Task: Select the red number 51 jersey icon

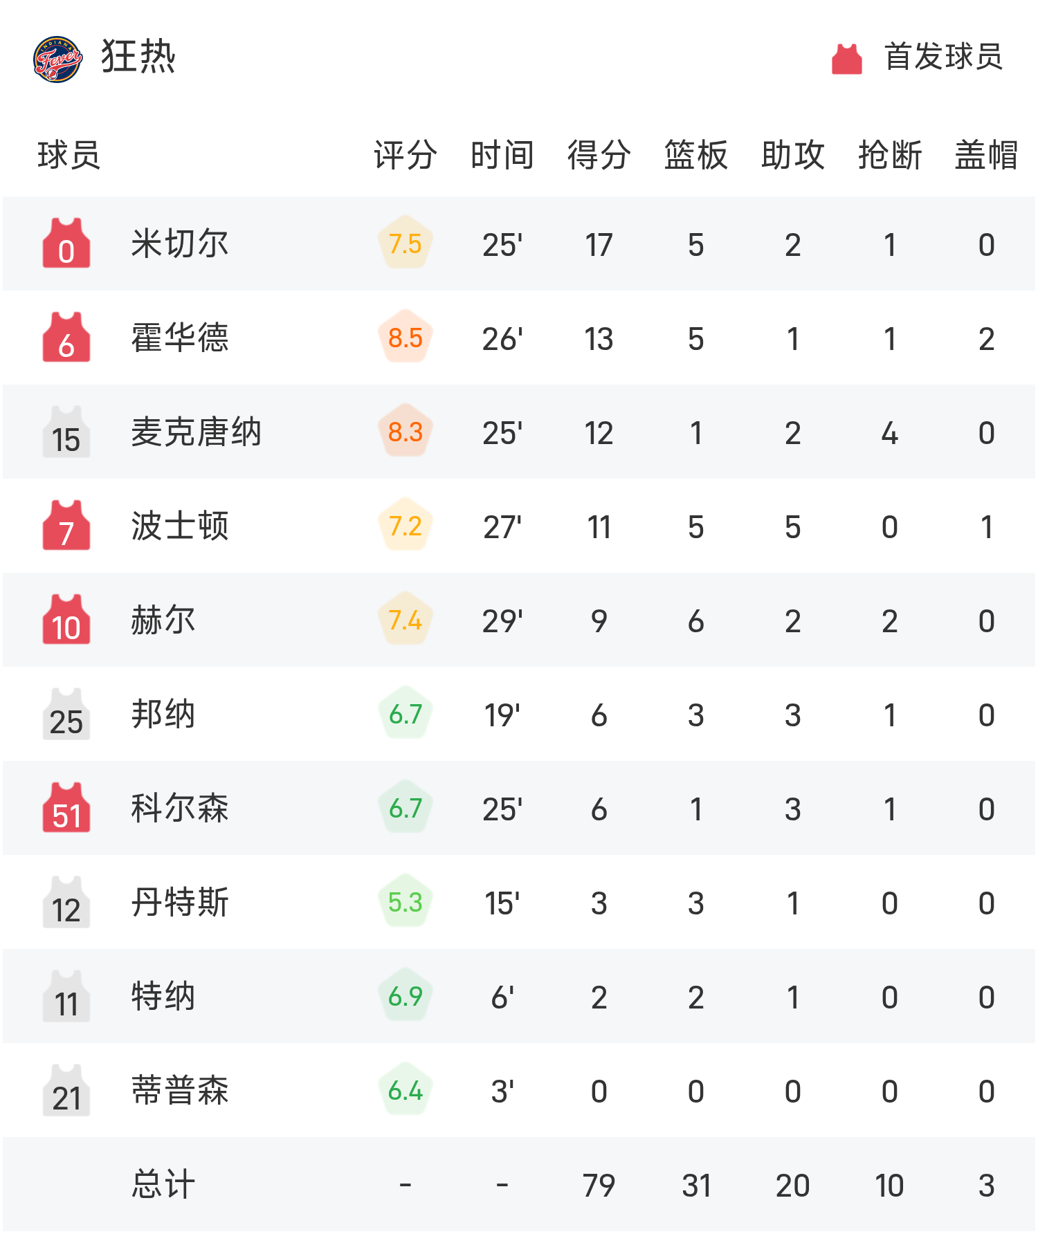Action: (66, 808)
